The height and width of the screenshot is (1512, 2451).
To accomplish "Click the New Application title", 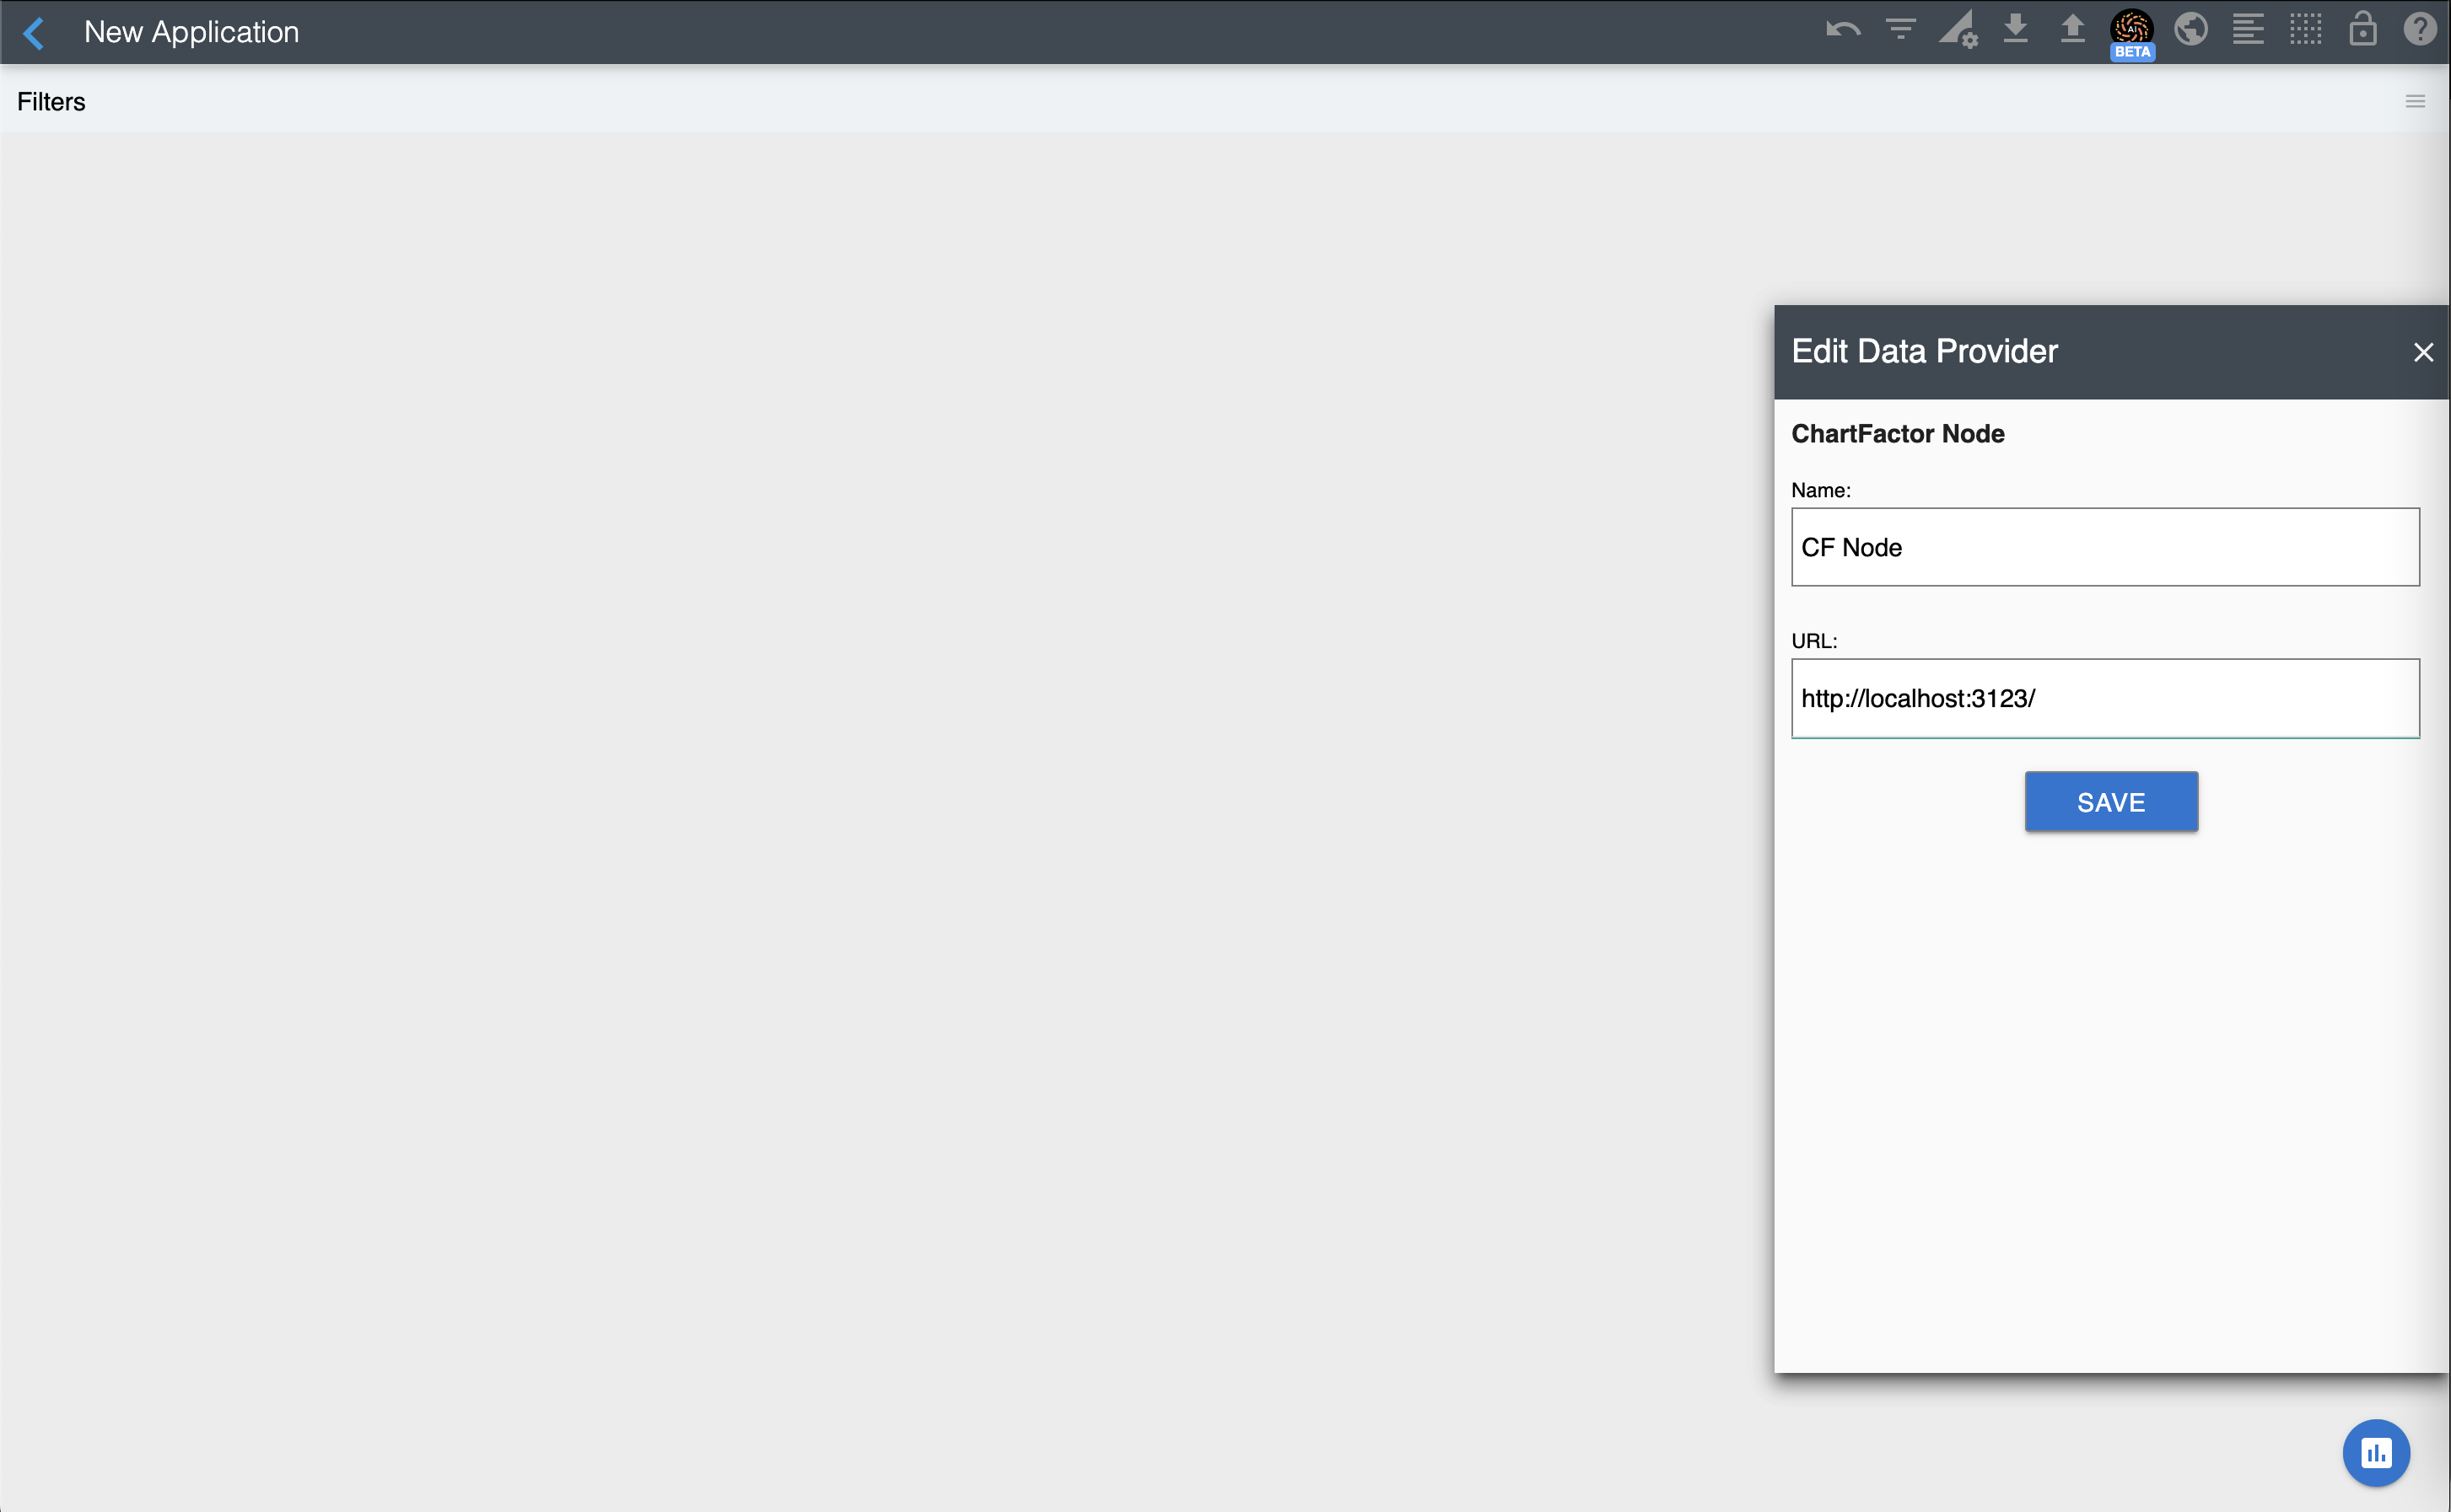I will tap(191, 32).
